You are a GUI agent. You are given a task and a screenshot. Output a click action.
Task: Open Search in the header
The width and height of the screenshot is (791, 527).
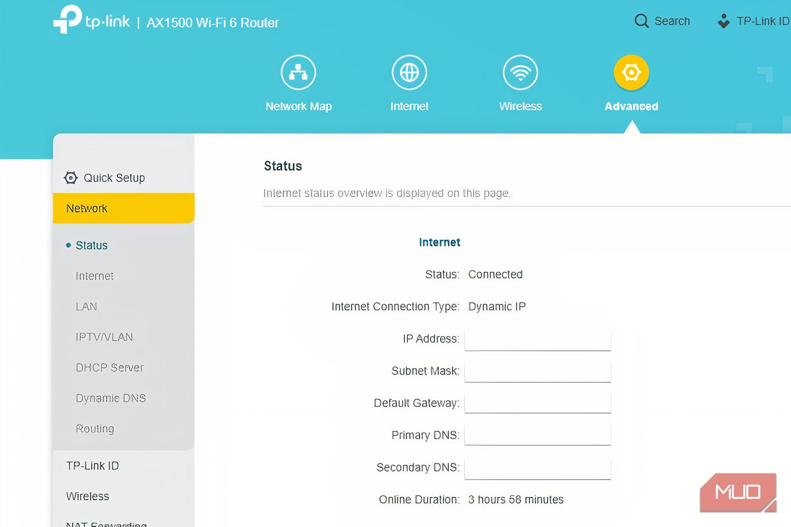pos(672,21)
